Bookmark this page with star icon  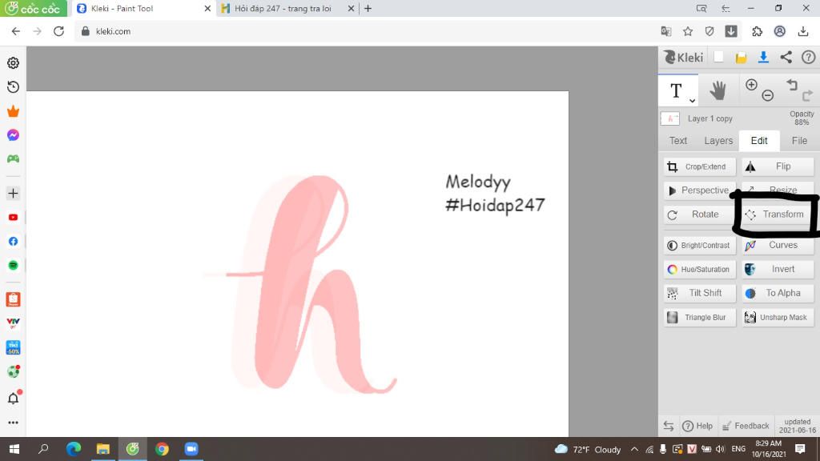(x=688, y=31)
